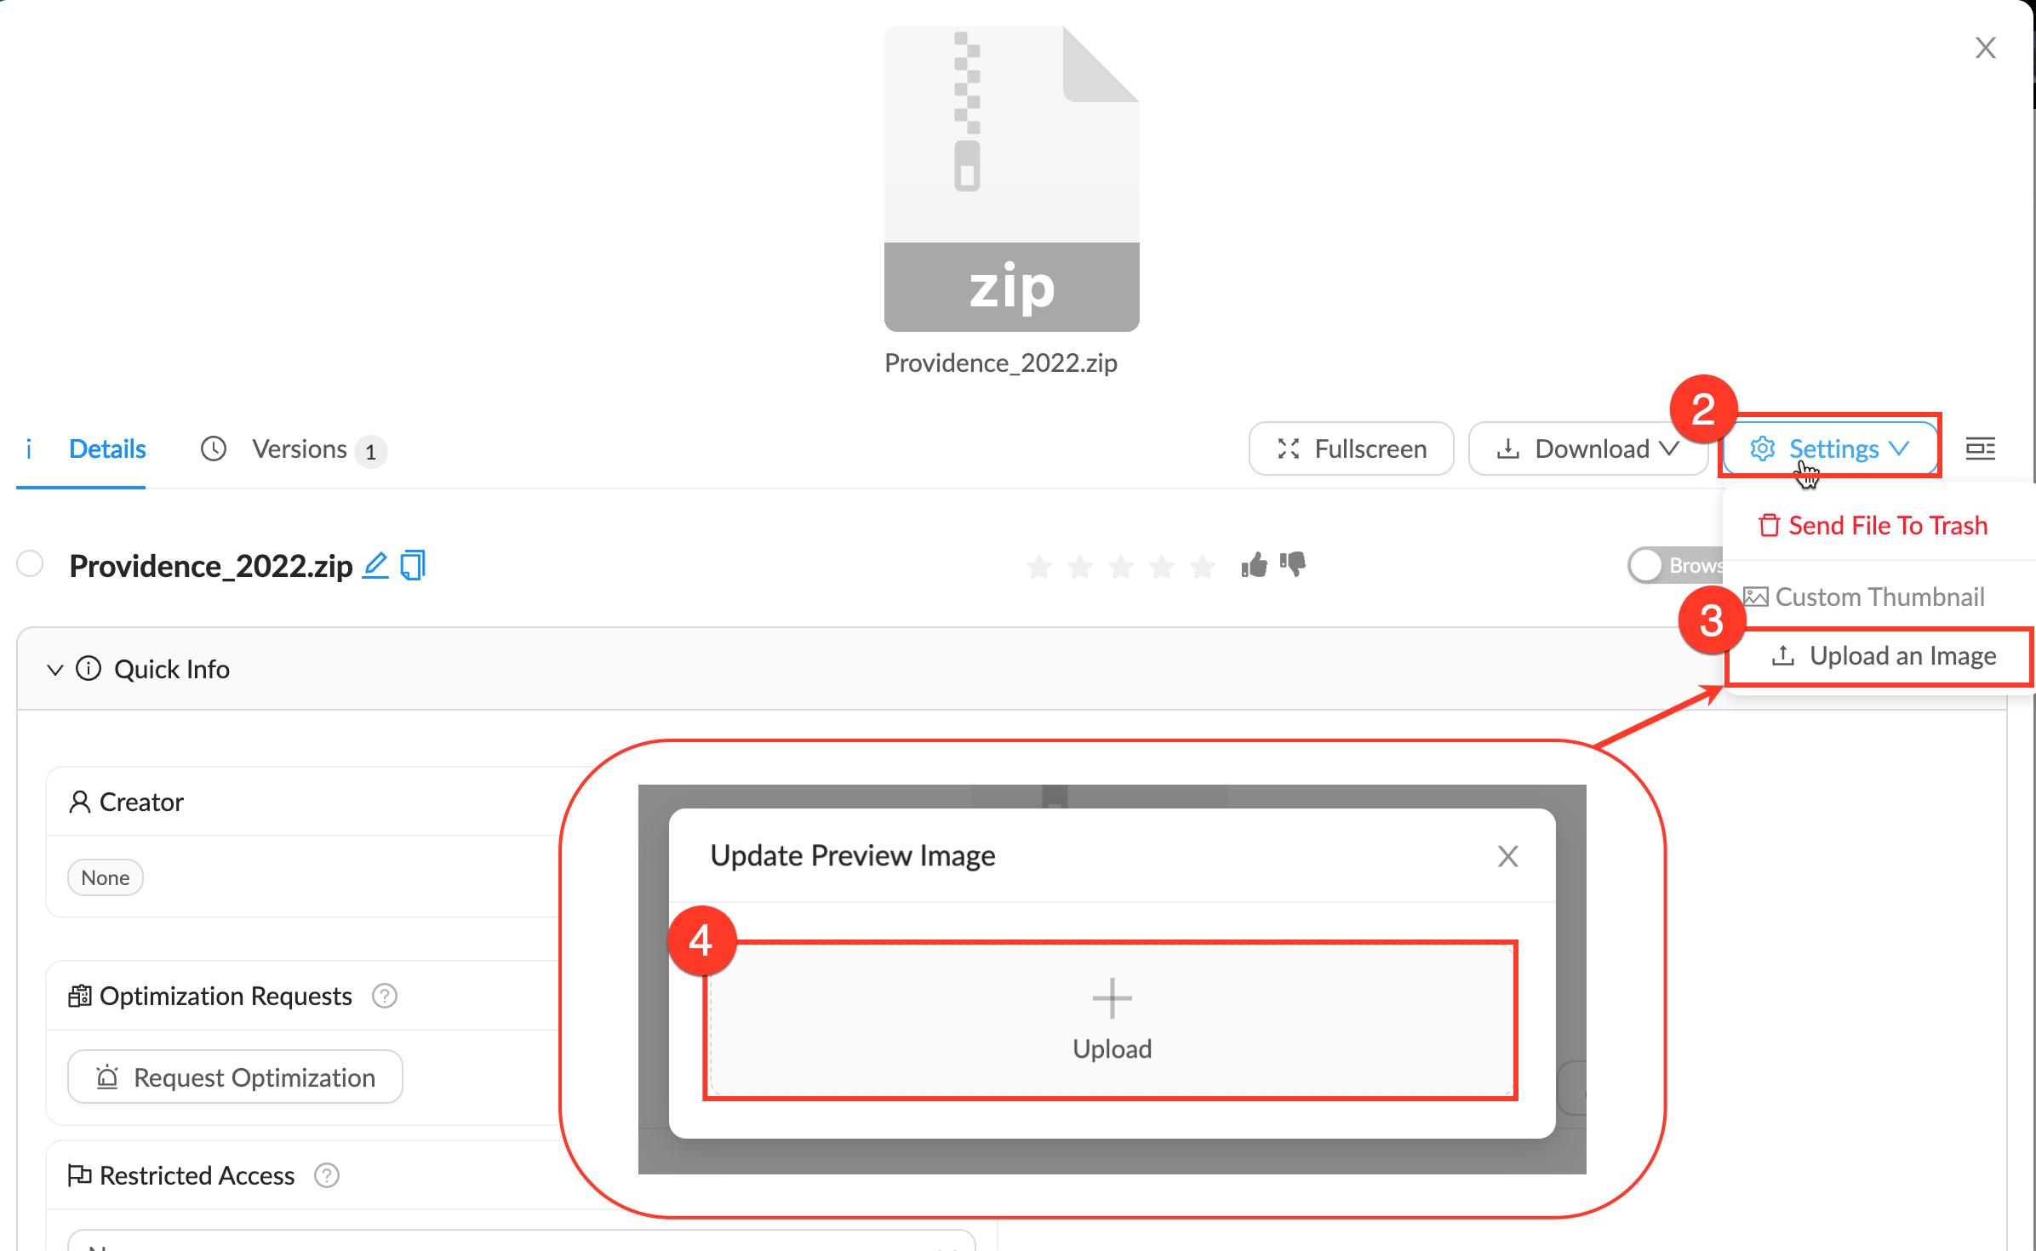Viewport: 2036px width, 1251px height.
Task: Click the thumbs down icon
Action: [1293, 563]
